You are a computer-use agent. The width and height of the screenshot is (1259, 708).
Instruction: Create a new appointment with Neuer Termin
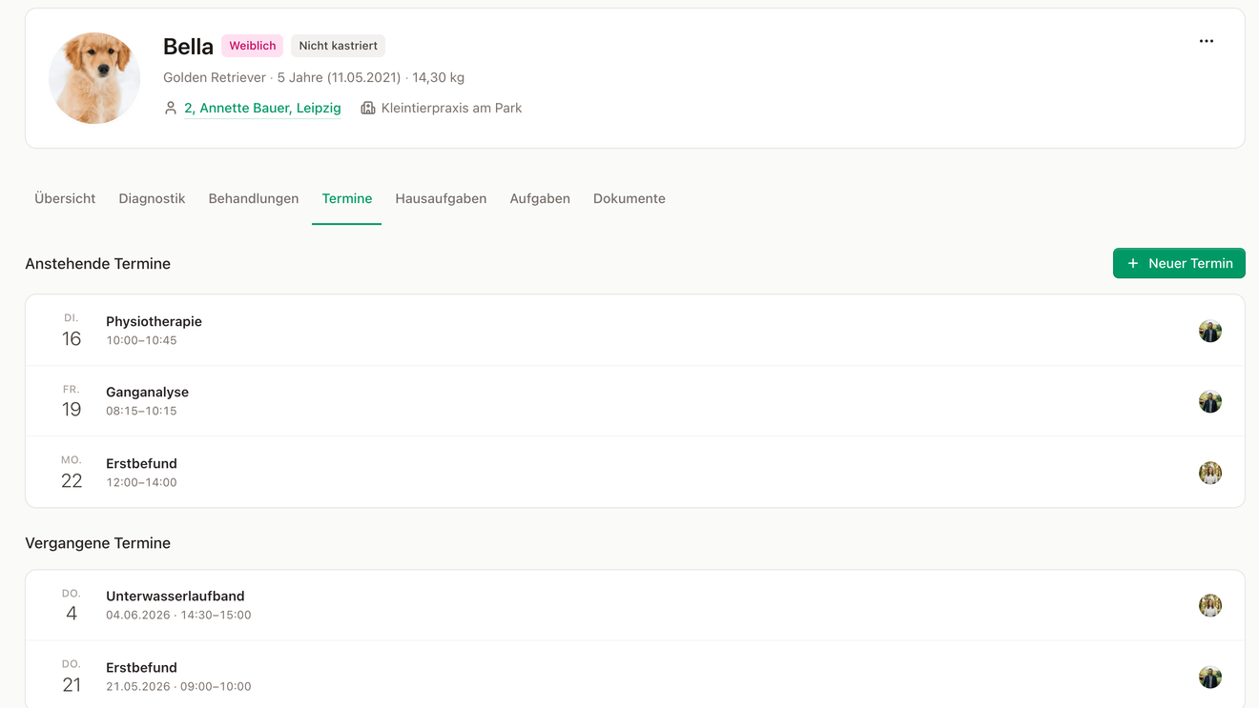(1179, 263)
